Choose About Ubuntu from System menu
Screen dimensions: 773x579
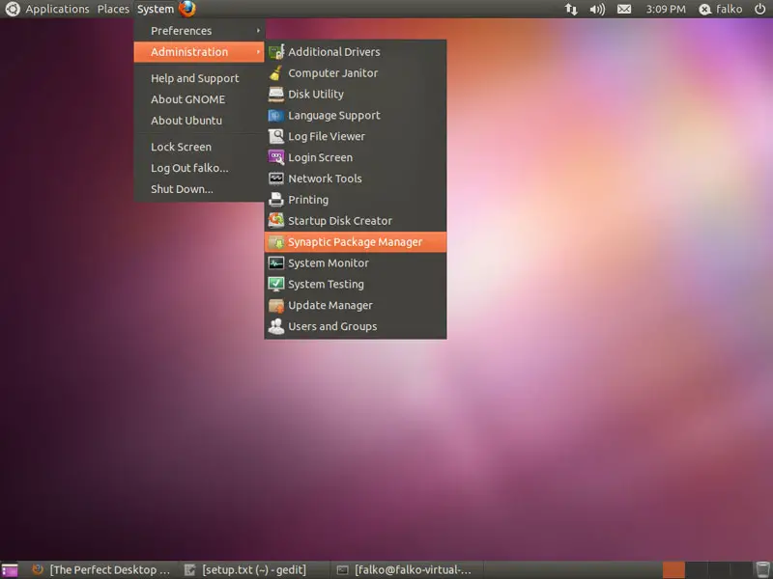click(x=186, y=121)
